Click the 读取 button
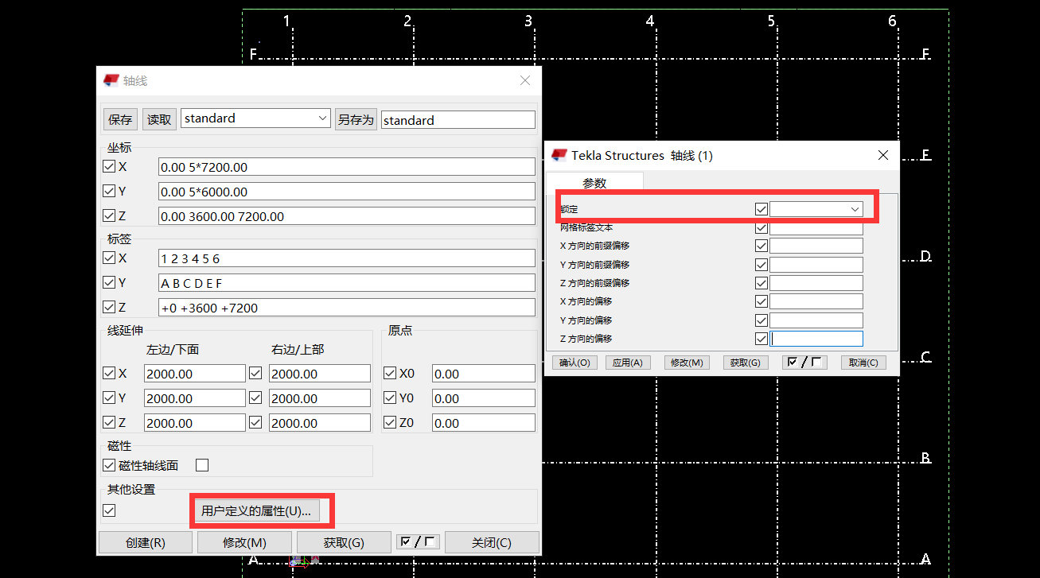Viewport: 1040px width, 578px height. coord(159,119)
